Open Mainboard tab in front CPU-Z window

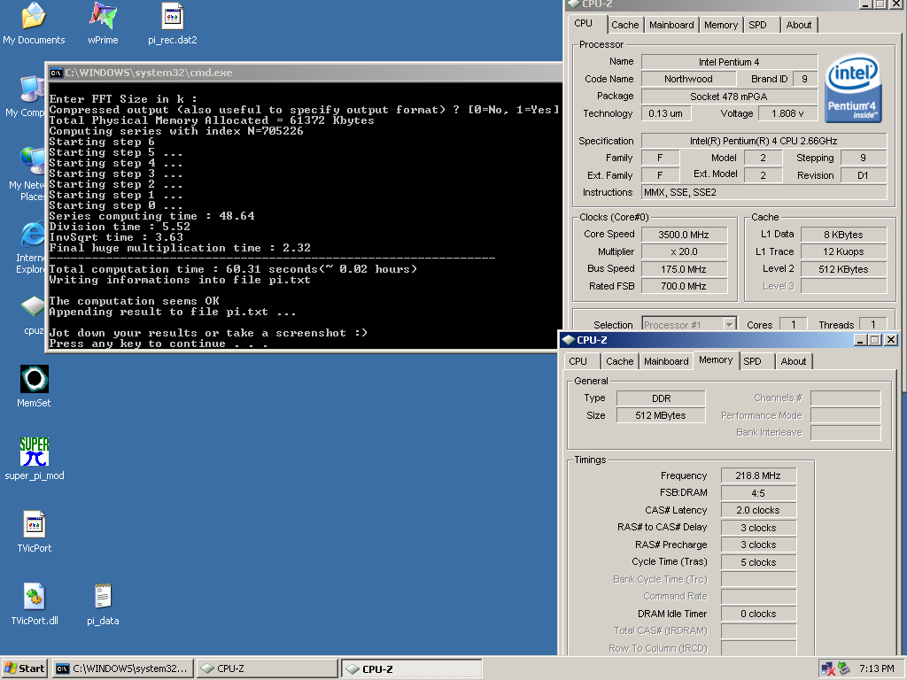pyautogui.click(x=666, y=361)
